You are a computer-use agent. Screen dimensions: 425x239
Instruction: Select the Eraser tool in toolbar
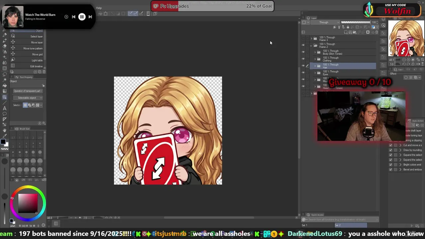pos(5,46)
